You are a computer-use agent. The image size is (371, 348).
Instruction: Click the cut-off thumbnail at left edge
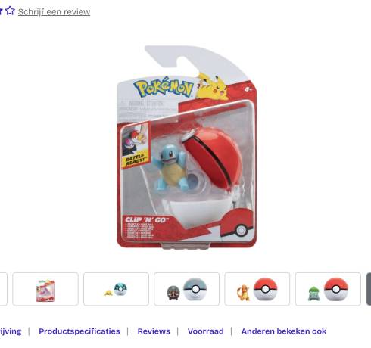(3, 289)
